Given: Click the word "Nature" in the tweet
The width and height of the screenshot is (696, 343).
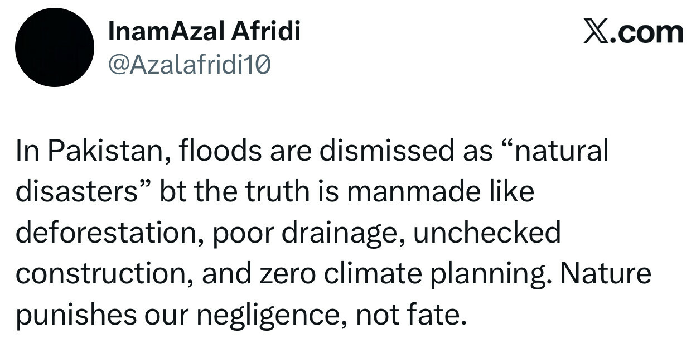Looking at the screenshot, I should click(605, 274).
